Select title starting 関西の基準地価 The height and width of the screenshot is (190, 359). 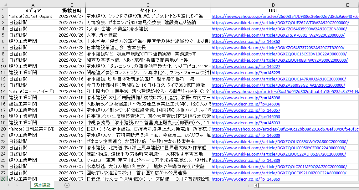[148, 60]
